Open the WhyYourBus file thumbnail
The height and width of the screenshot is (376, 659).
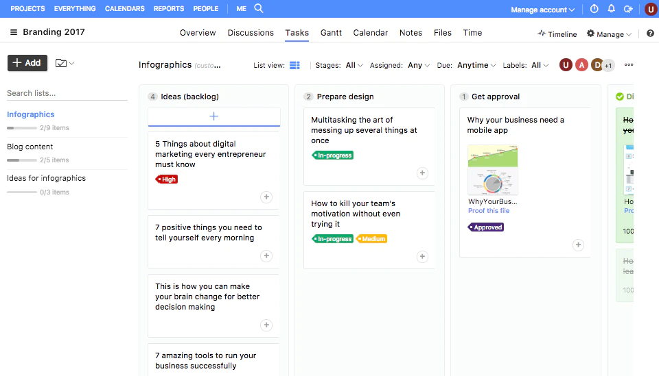[x=493, y=170]
